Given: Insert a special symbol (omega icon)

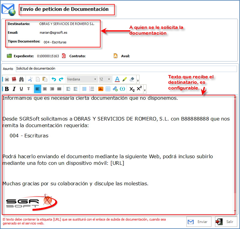Looking at the screenshot, I should coord(122,89).
